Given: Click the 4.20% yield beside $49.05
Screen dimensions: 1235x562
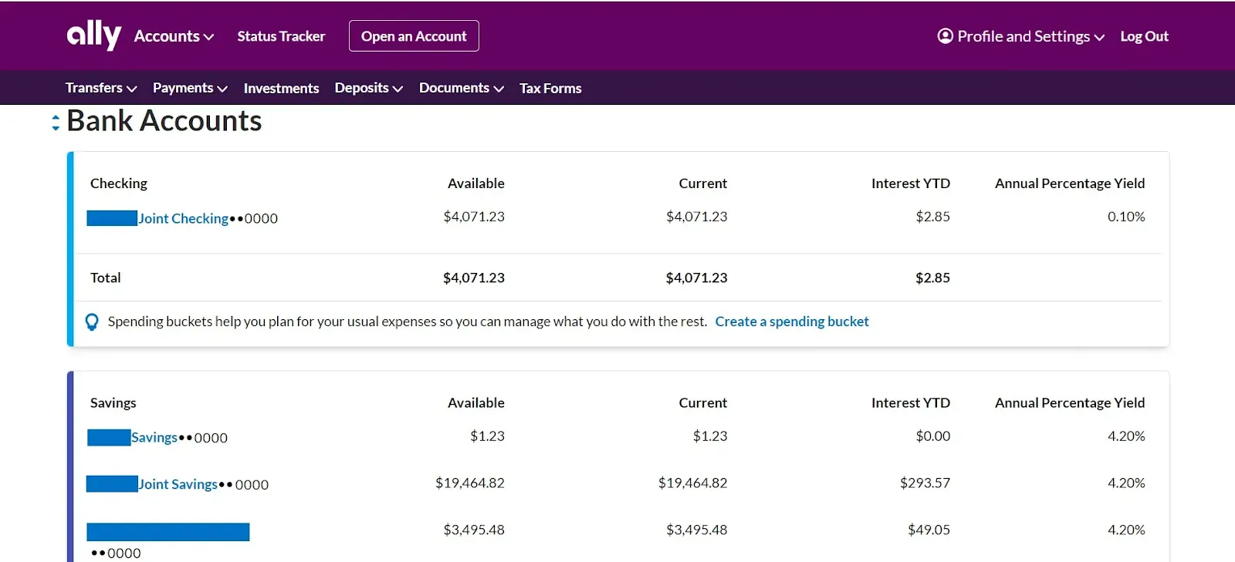Looking at the screenshot, I should (x=1126, y=530).
